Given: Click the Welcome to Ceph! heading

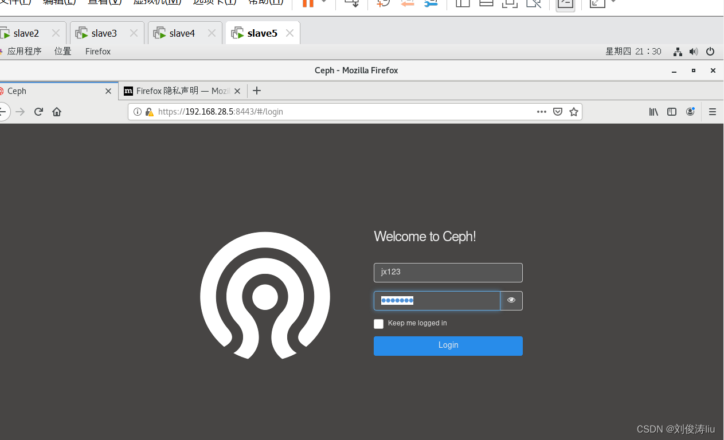Looking at the screenshot, I should 425,237.
